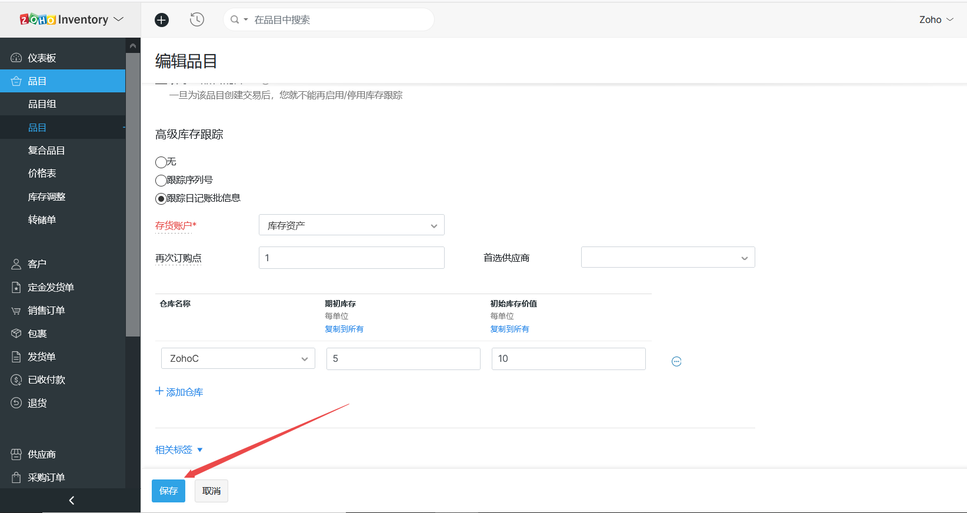The height and width of the screenshot is (513, 967).
Task: Select the 无 radio option
Action: click(161, 162)
